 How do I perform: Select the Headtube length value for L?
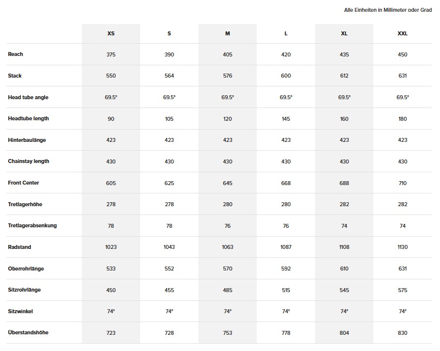pos(286,119)
